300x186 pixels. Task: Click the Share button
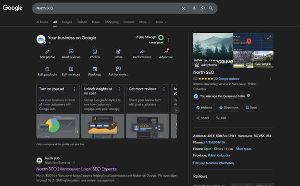click(x=202, y=118)
